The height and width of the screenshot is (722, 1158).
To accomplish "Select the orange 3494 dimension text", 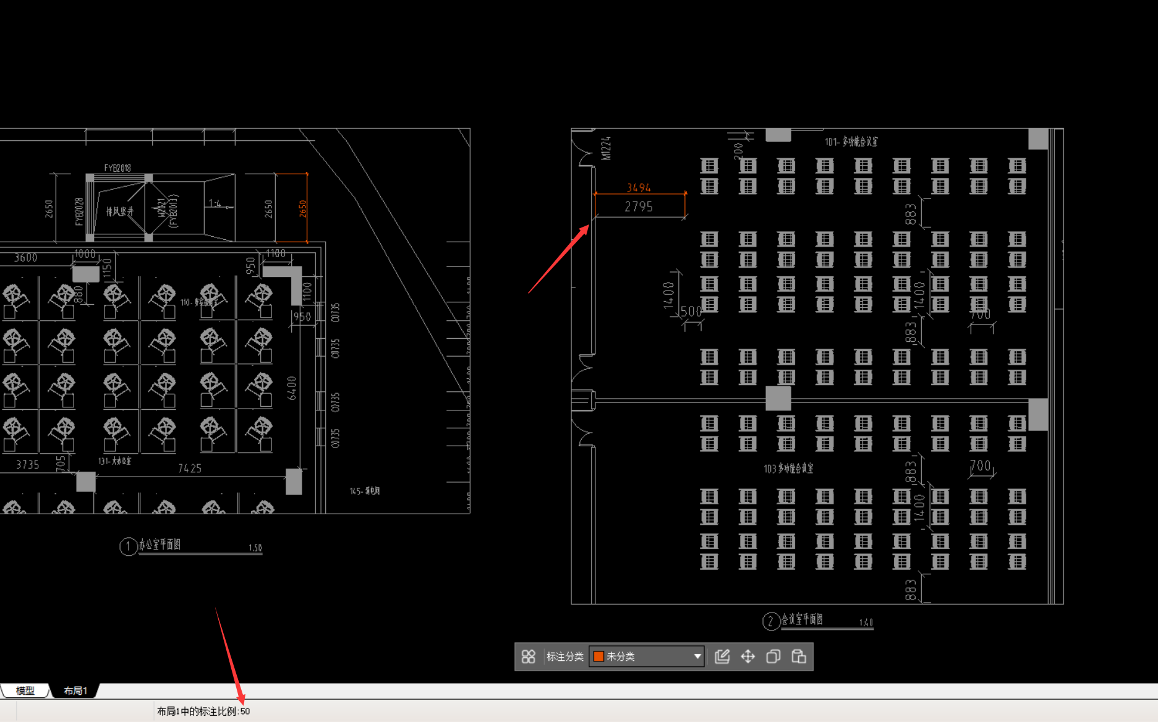I will (639, 187).
